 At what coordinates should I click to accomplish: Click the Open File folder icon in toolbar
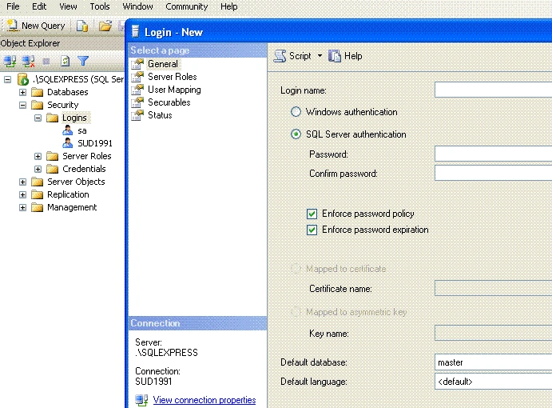point(105,26)
